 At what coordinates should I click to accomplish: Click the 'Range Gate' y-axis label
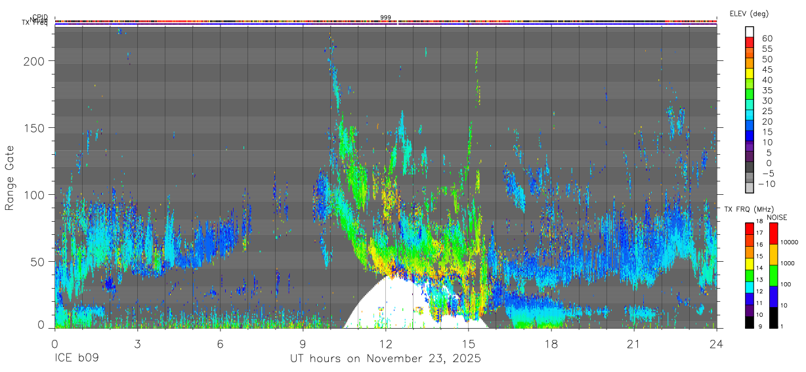click(x=10, y=177)
